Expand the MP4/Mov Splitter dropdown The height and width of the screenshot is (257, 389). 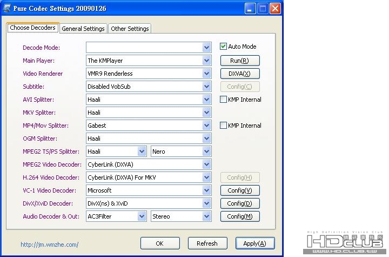[x=206, y=126]
